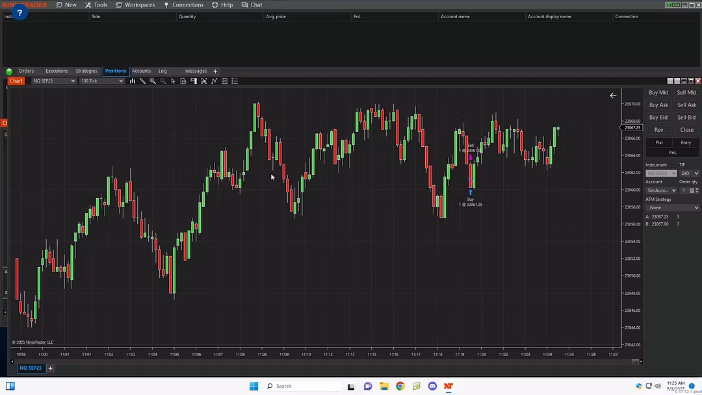This screenshot has height=395, width=702.
Task: Open the Tools menu
Action: click(96, 5)
